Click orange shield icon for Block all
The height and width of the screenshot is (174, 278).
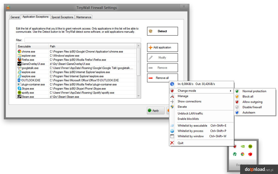(x=237, y=96)
